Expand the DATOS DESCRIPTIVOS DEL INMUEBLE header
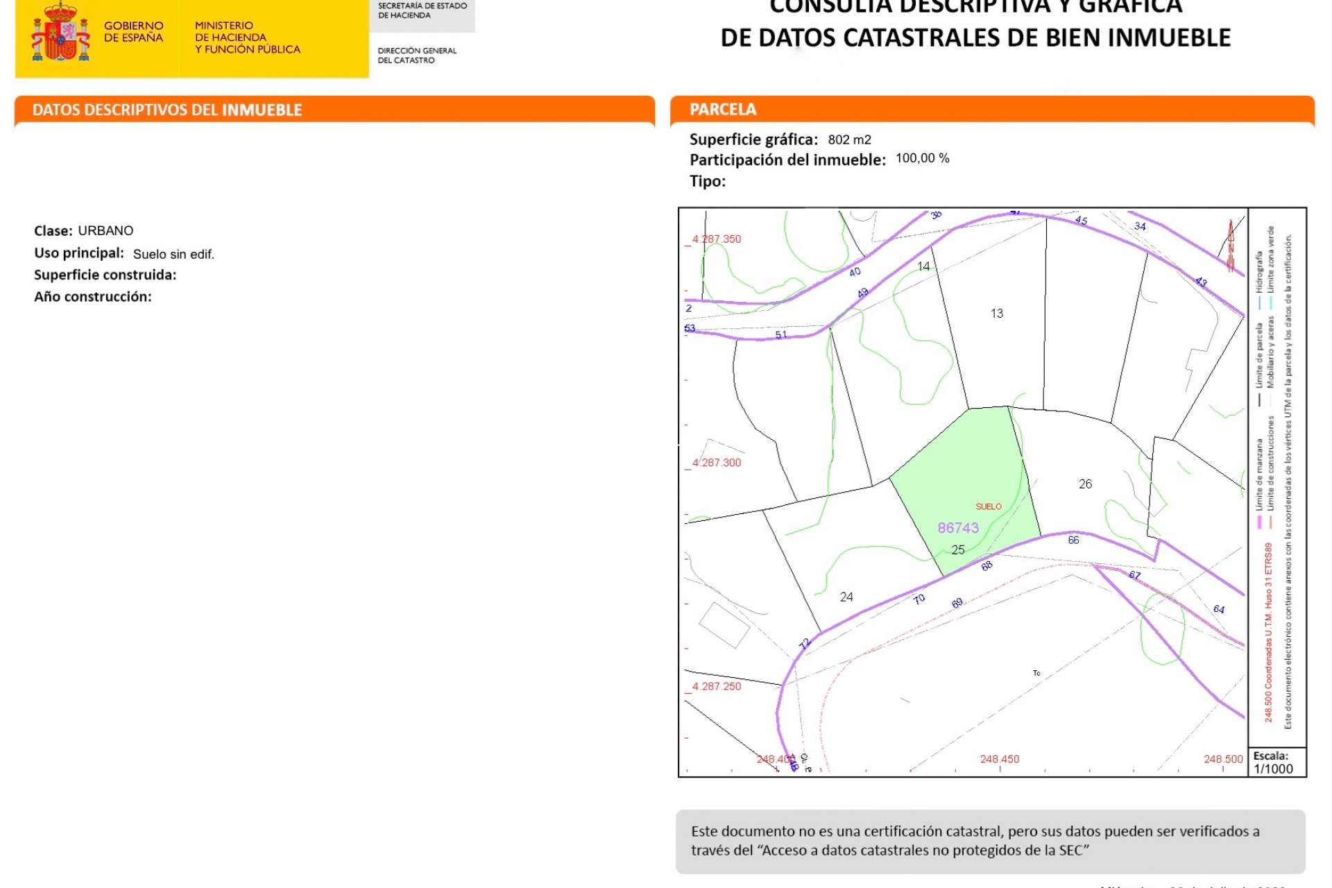 166,110
